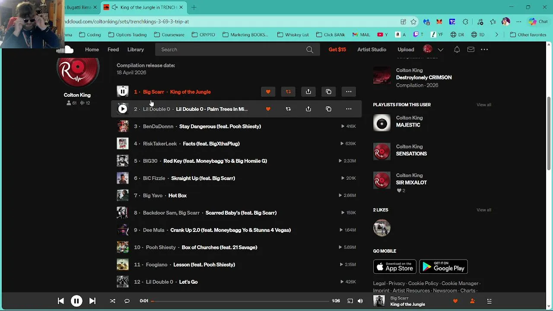This screenshot has width=553, height=311.
Task: Play track 2 Lil Double 0 Palm Trees
Action: click(x=123, y=109)
